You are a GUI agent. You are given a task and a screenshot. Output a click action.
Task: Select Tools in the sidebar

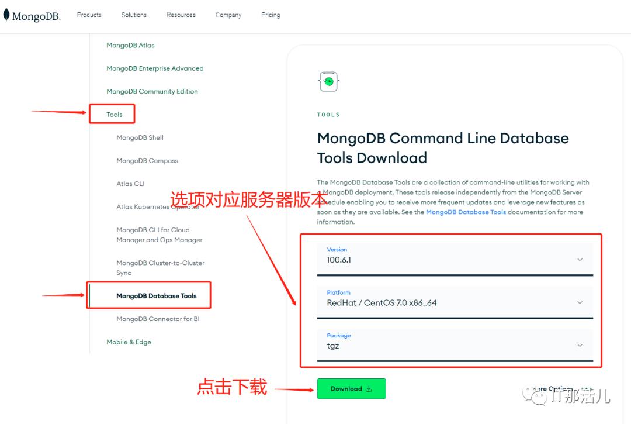tap(113, 114)
